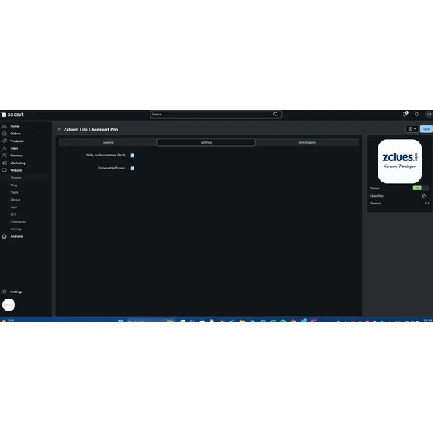Screen dimensions: 433x433
Task: Toggle the add-on Status switch
Action: point(421,188)
